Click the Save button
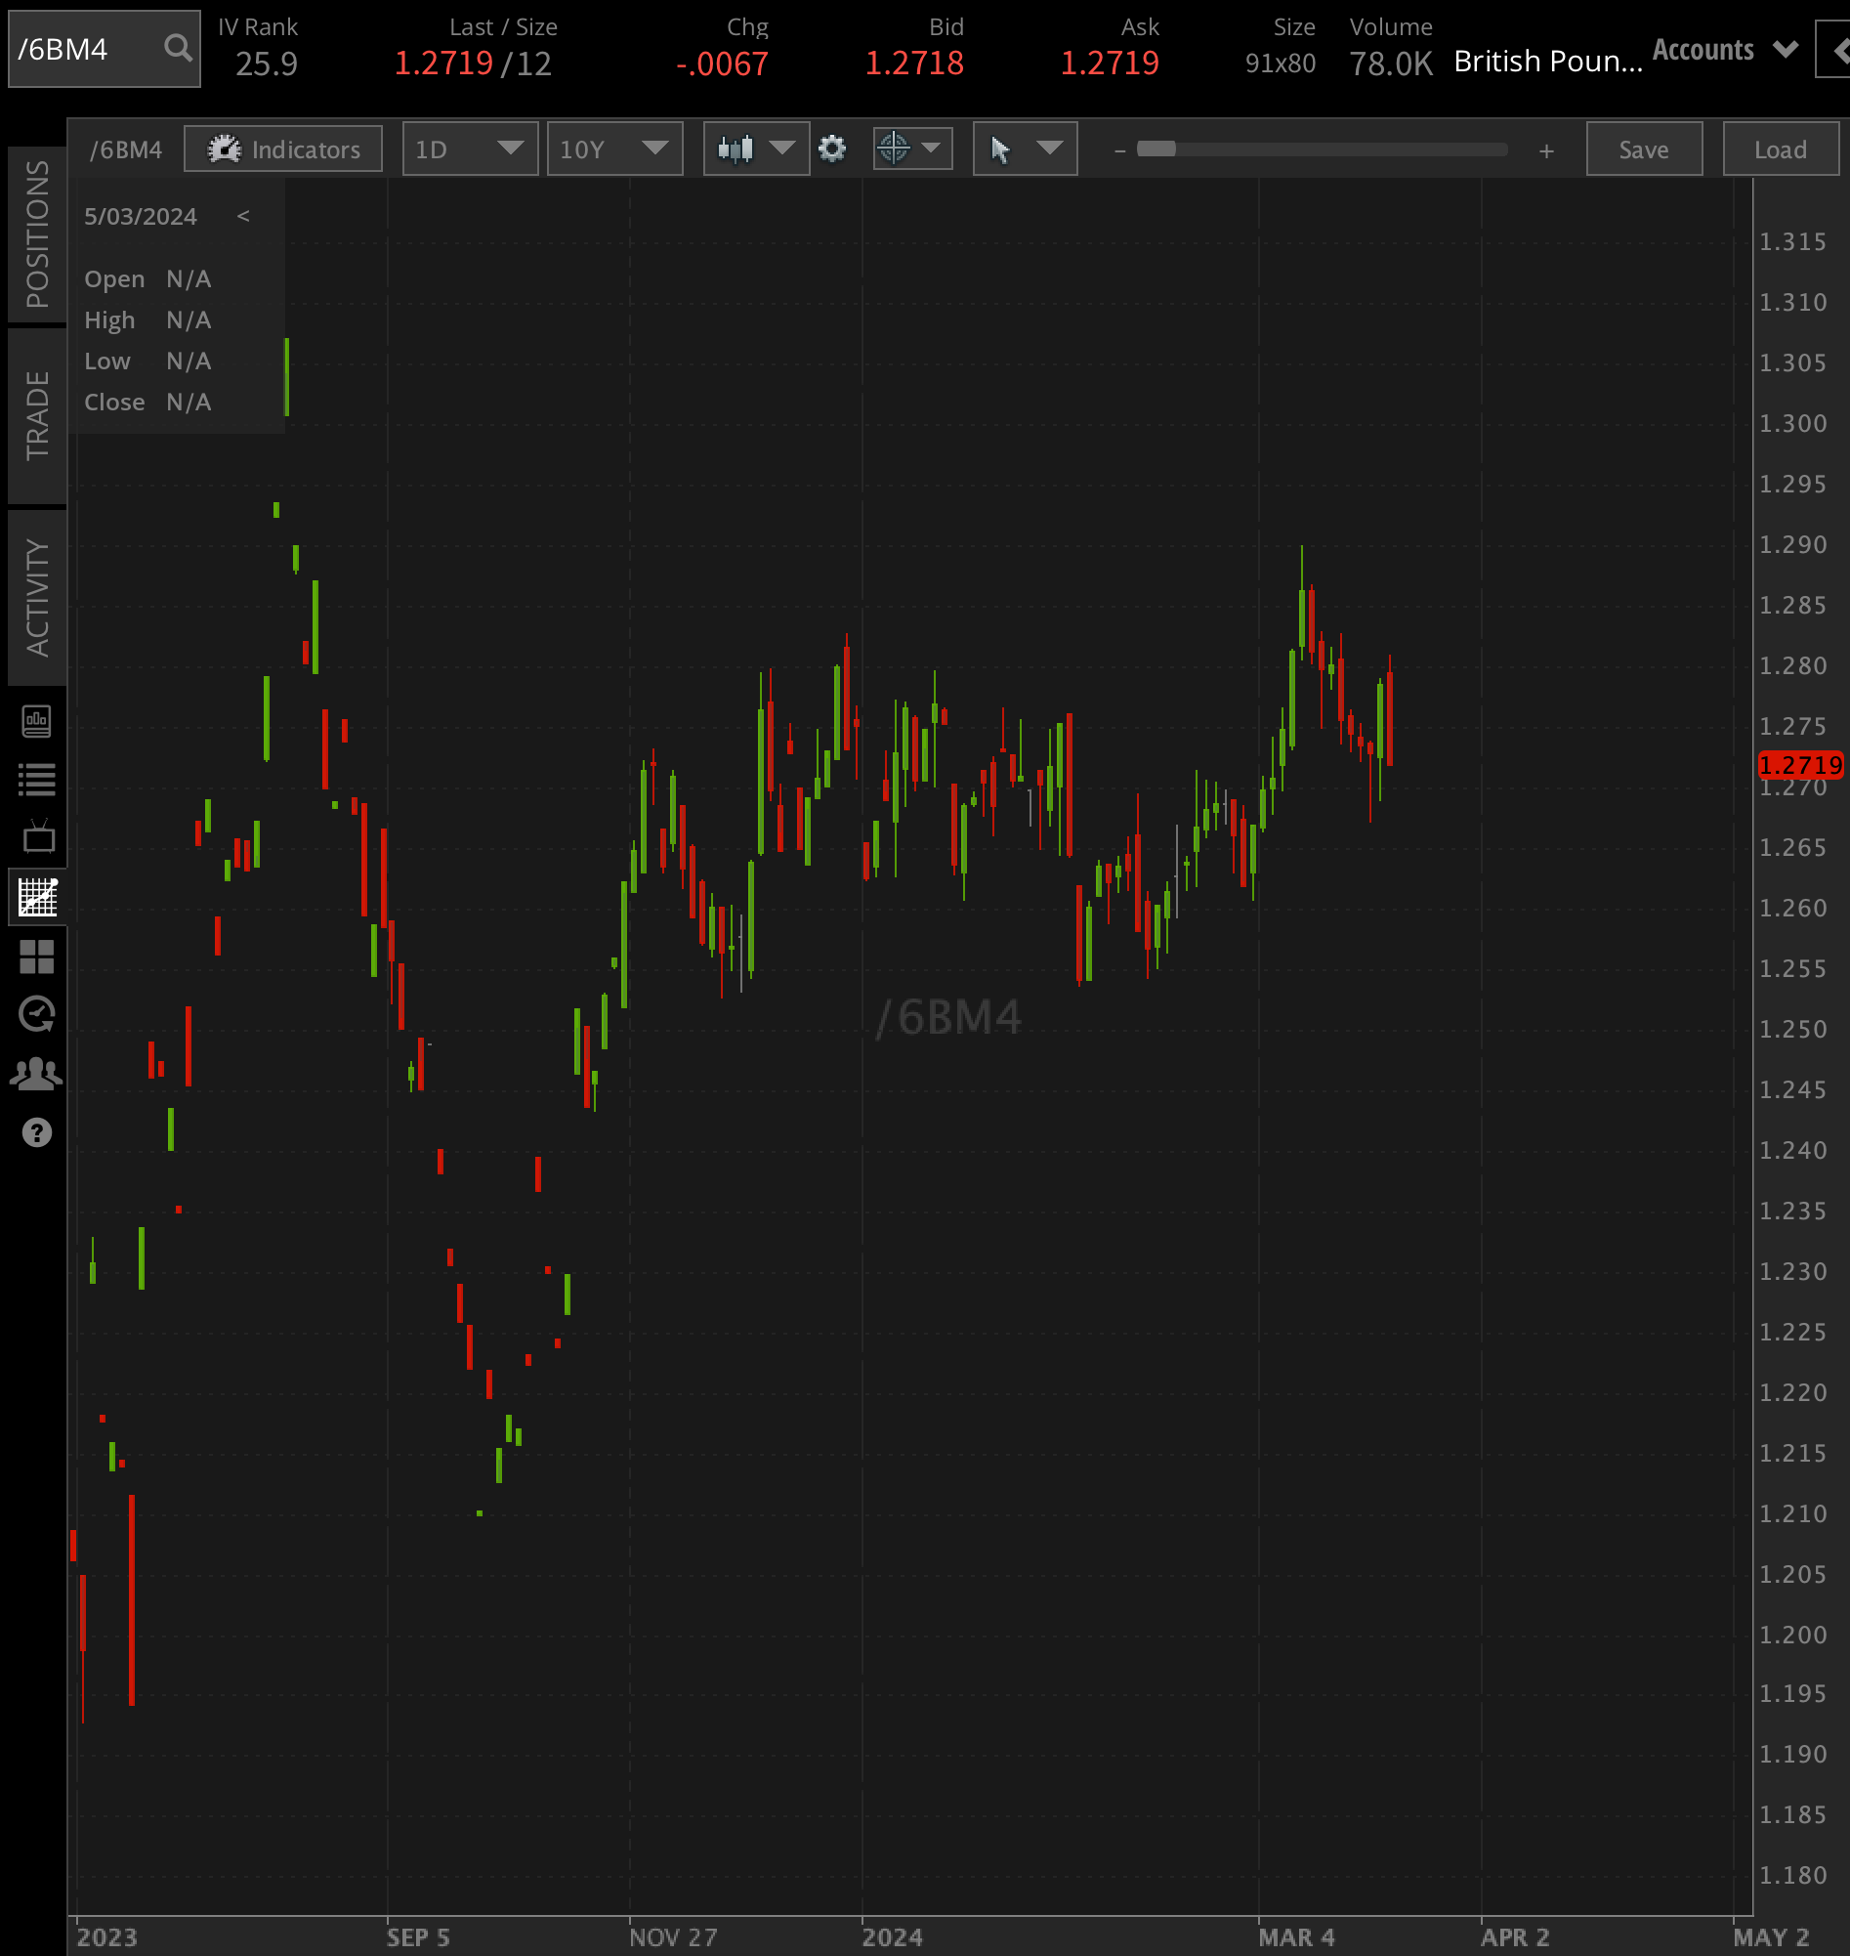Image resolution: width=1850 pixels, height=1956 pixels. coord(1644,149)
